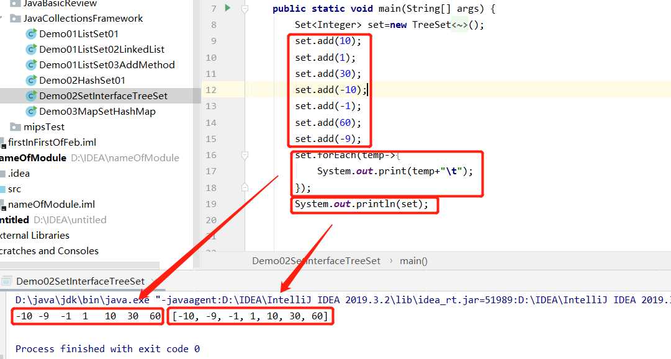671x359 pixels.
Task: Click the Run tab's application icon
Action: coord(6,281)
